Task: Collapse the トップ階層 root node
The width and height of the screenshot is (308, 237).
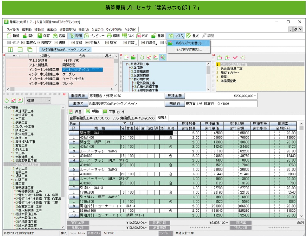Action: pyautogui.click(x=4, y=107)
